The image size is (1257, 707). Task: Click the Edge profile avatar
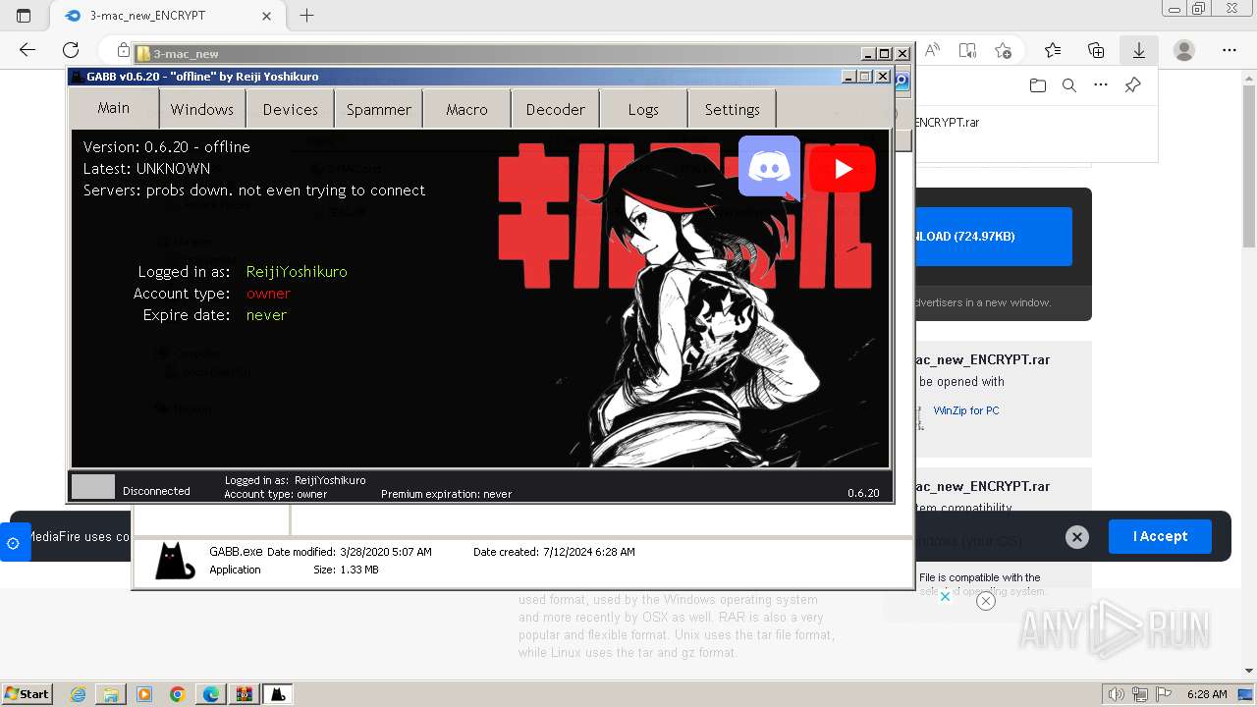[x=1184, y=50]
